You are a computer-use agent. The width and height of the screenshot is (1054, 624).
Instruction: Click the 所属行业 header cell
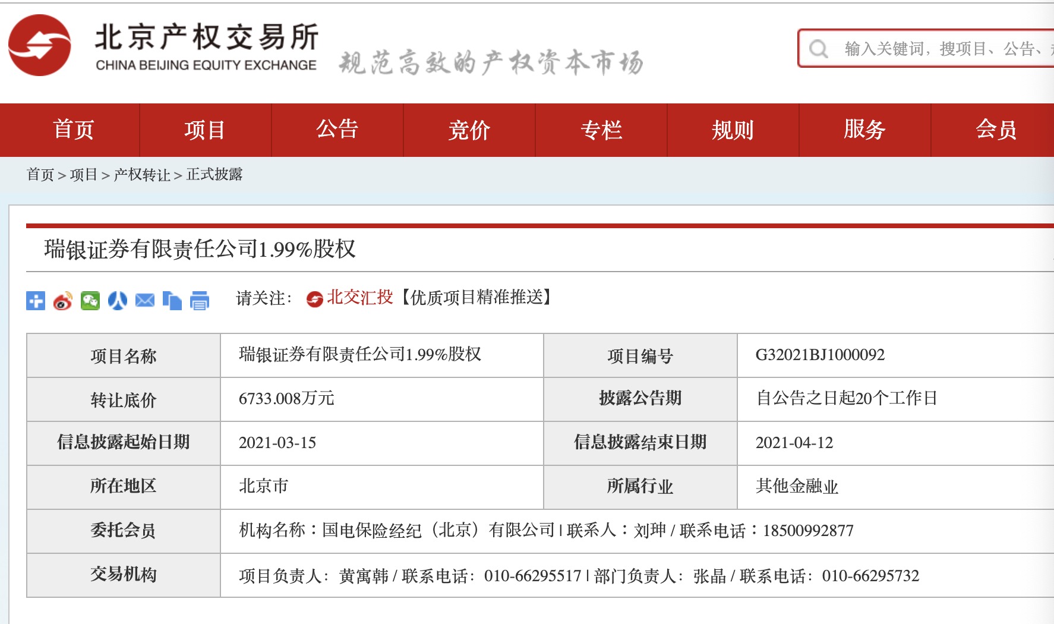point(640,487)
